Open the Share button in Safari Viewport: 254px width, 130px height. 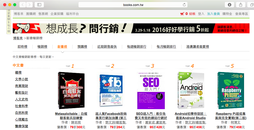[x=241, y=5]
